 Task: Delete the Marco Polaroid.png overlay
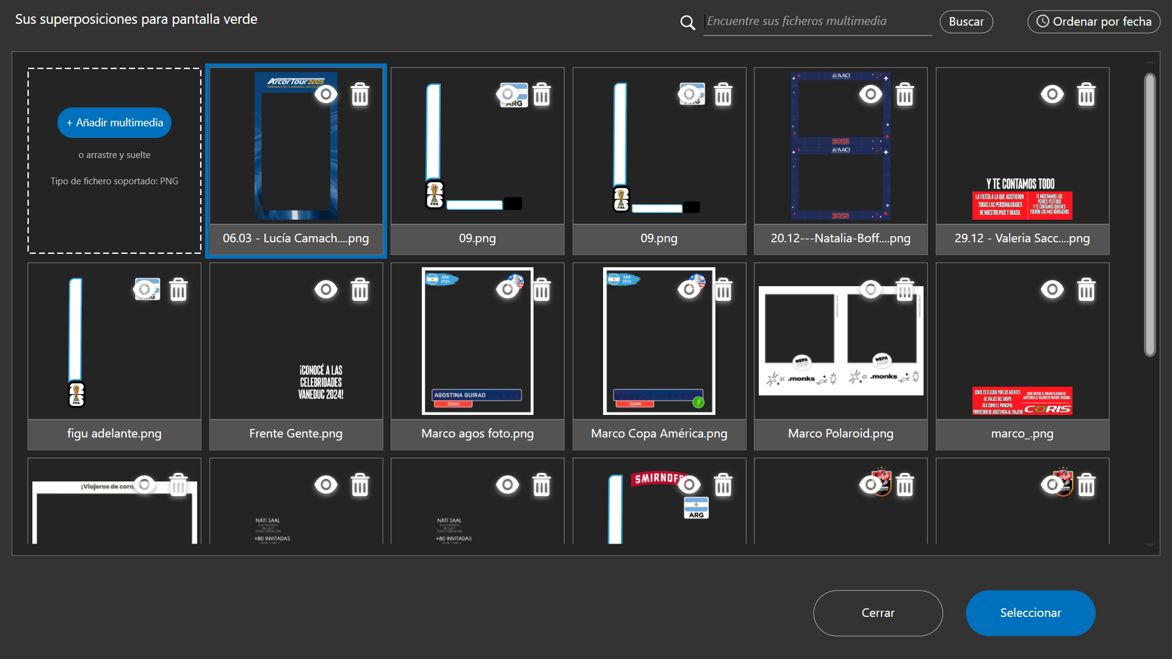pos(905,290)
